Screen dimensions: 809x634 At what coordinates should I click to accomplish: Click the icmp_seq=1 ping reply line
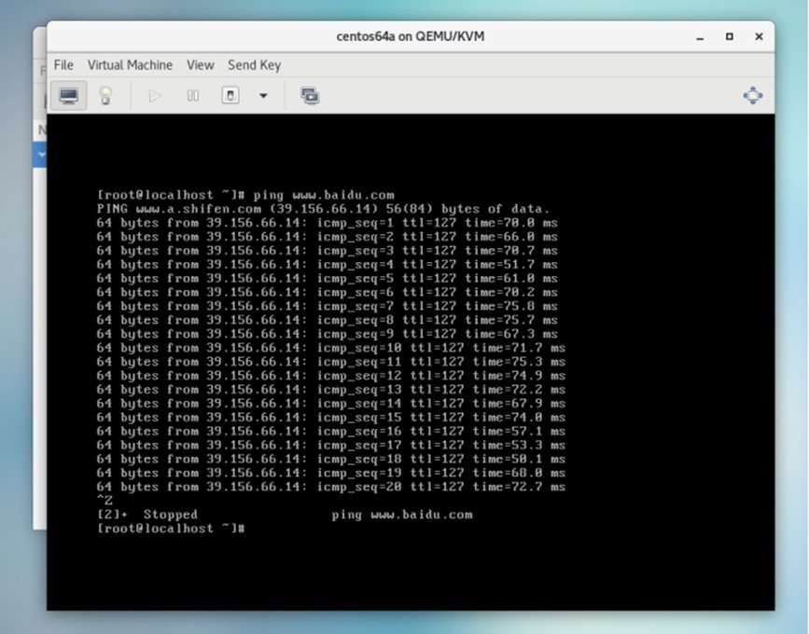[x=328, y=223]
